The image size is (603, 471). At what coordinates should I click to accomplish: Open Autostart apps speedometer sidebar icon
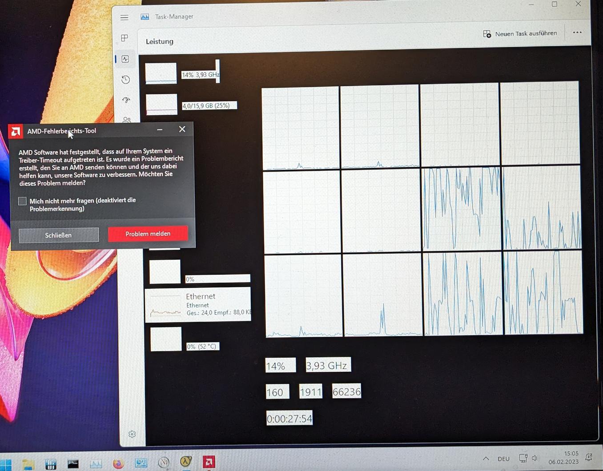(x=126, y=100)
